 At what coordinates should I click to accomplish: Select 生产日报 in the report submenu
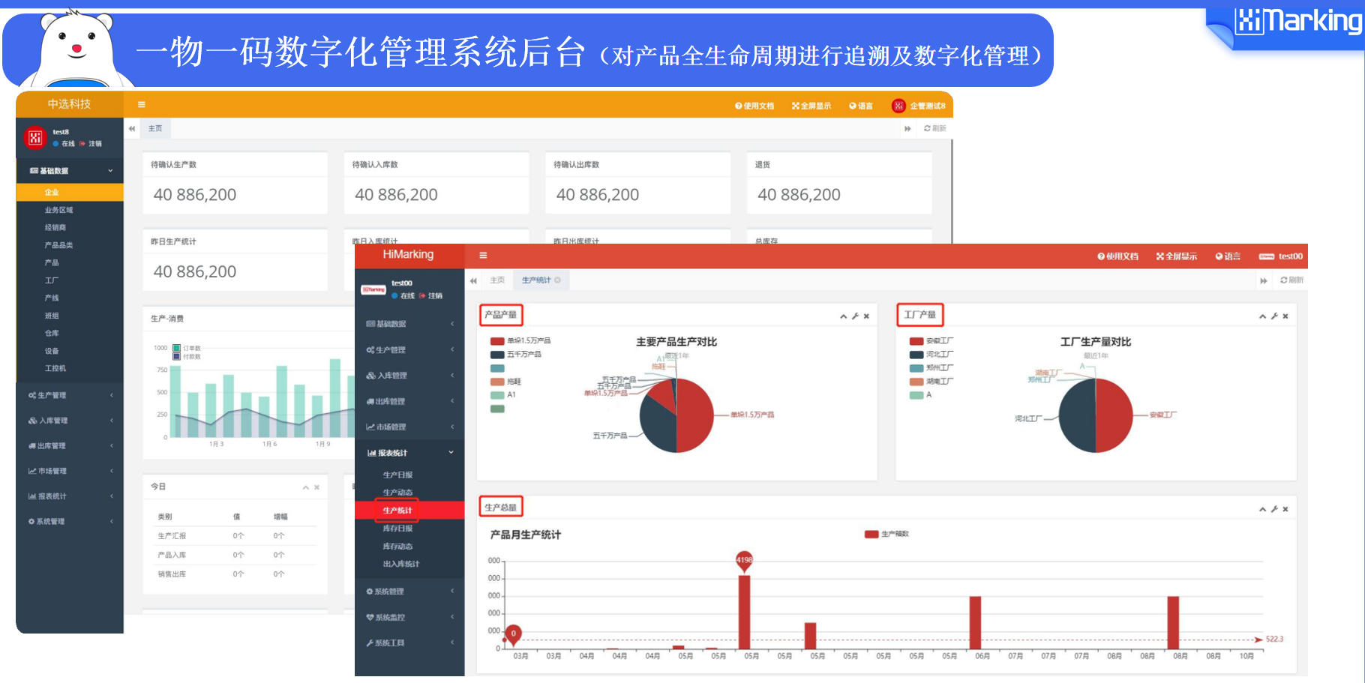(x=397, y=475)
